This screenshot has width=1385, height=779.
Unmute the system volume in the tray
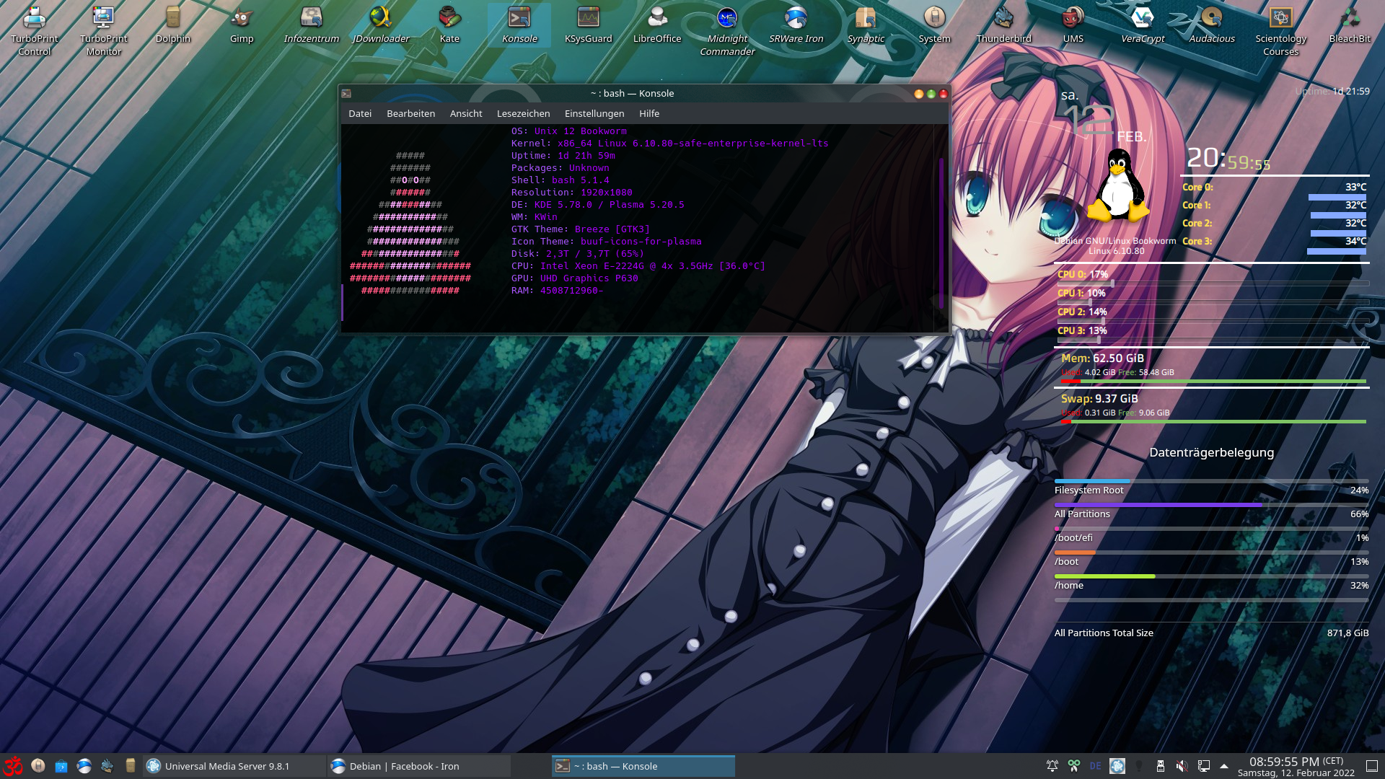pos(1181,766)
